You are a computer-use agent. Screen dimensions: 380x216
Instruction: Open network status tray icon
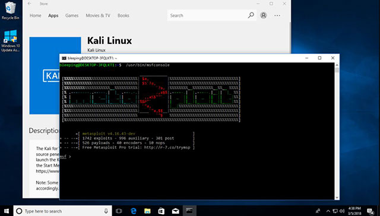point(335,211)
